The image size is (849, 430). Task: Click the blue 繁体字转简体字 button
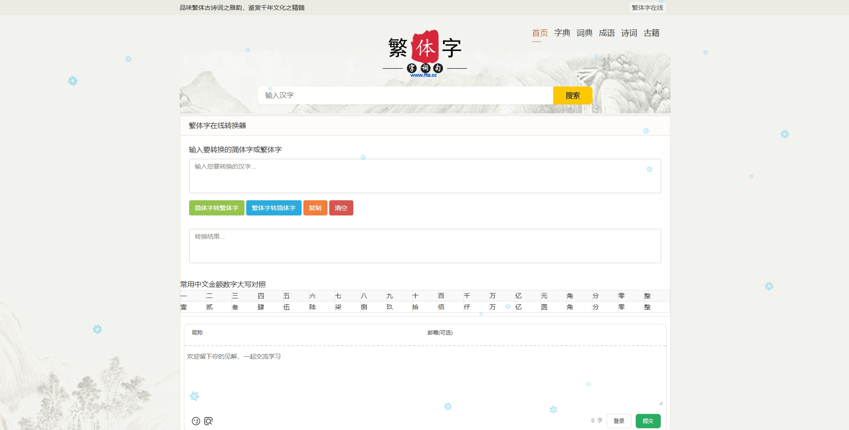click(x=273, y=208)
